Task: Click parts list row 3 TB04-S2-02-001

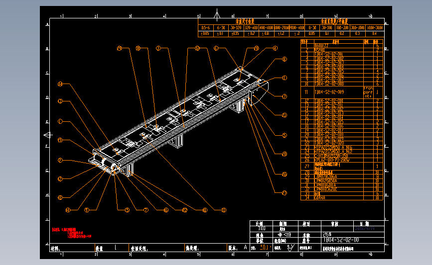Action: (x=342, y=54)
